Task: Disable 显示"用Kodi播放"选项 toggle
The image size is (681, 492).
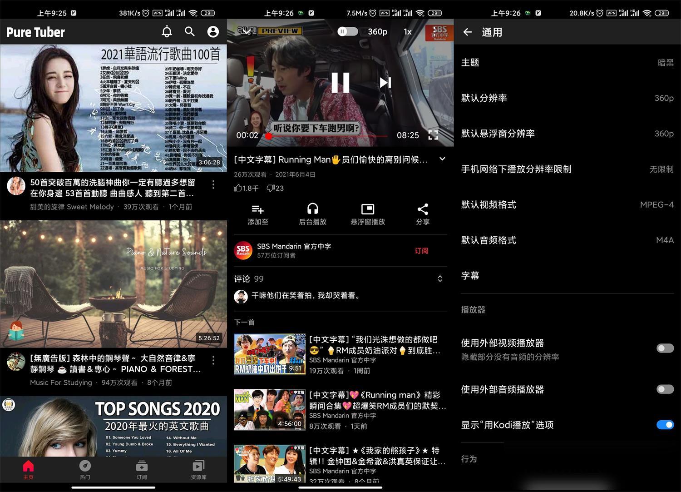Action: pos(665,425)
